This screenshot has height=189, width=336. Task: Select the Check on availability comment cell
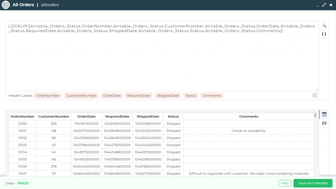coord(248,131)
